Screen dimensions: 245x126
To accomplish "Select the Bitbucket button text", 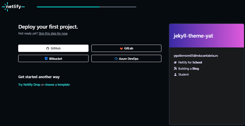I will pos(56,59).
